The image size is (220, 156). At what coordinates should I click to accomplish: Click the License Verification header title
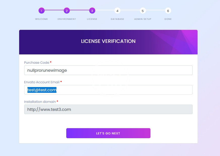pyautogui.click(x=108, y=41)
